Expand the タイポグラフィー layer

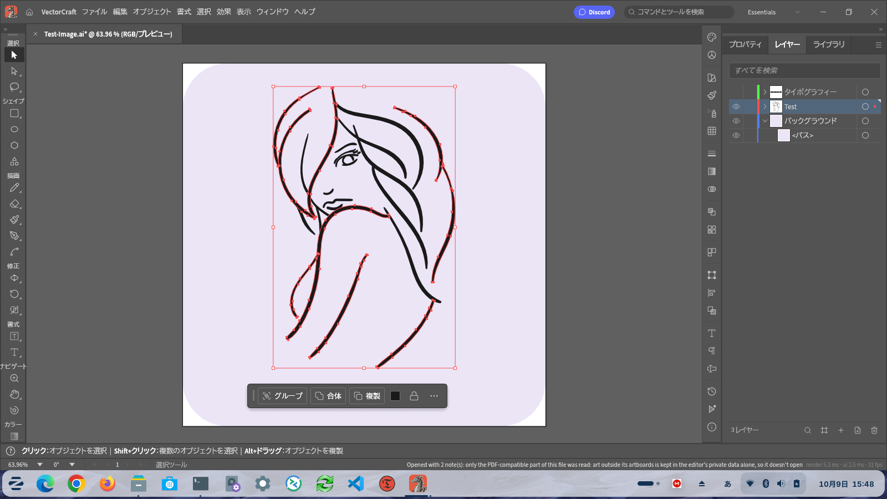pos(765,92)
